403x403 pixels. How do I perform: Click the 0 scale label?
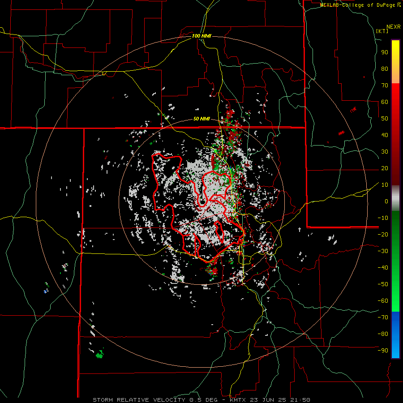pos(386,201)
